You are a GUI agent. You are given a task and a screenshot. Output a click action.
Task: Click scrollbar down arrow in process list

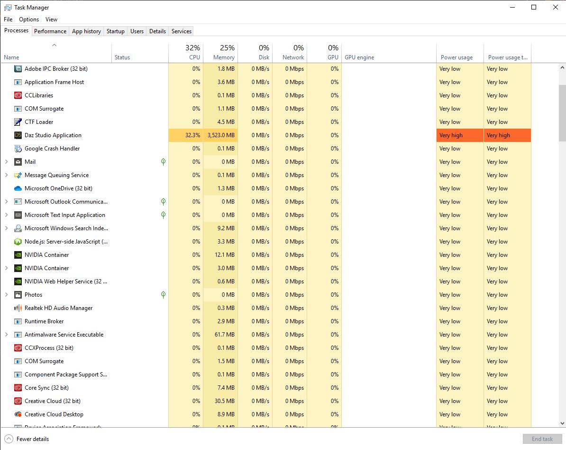(562, 423)
